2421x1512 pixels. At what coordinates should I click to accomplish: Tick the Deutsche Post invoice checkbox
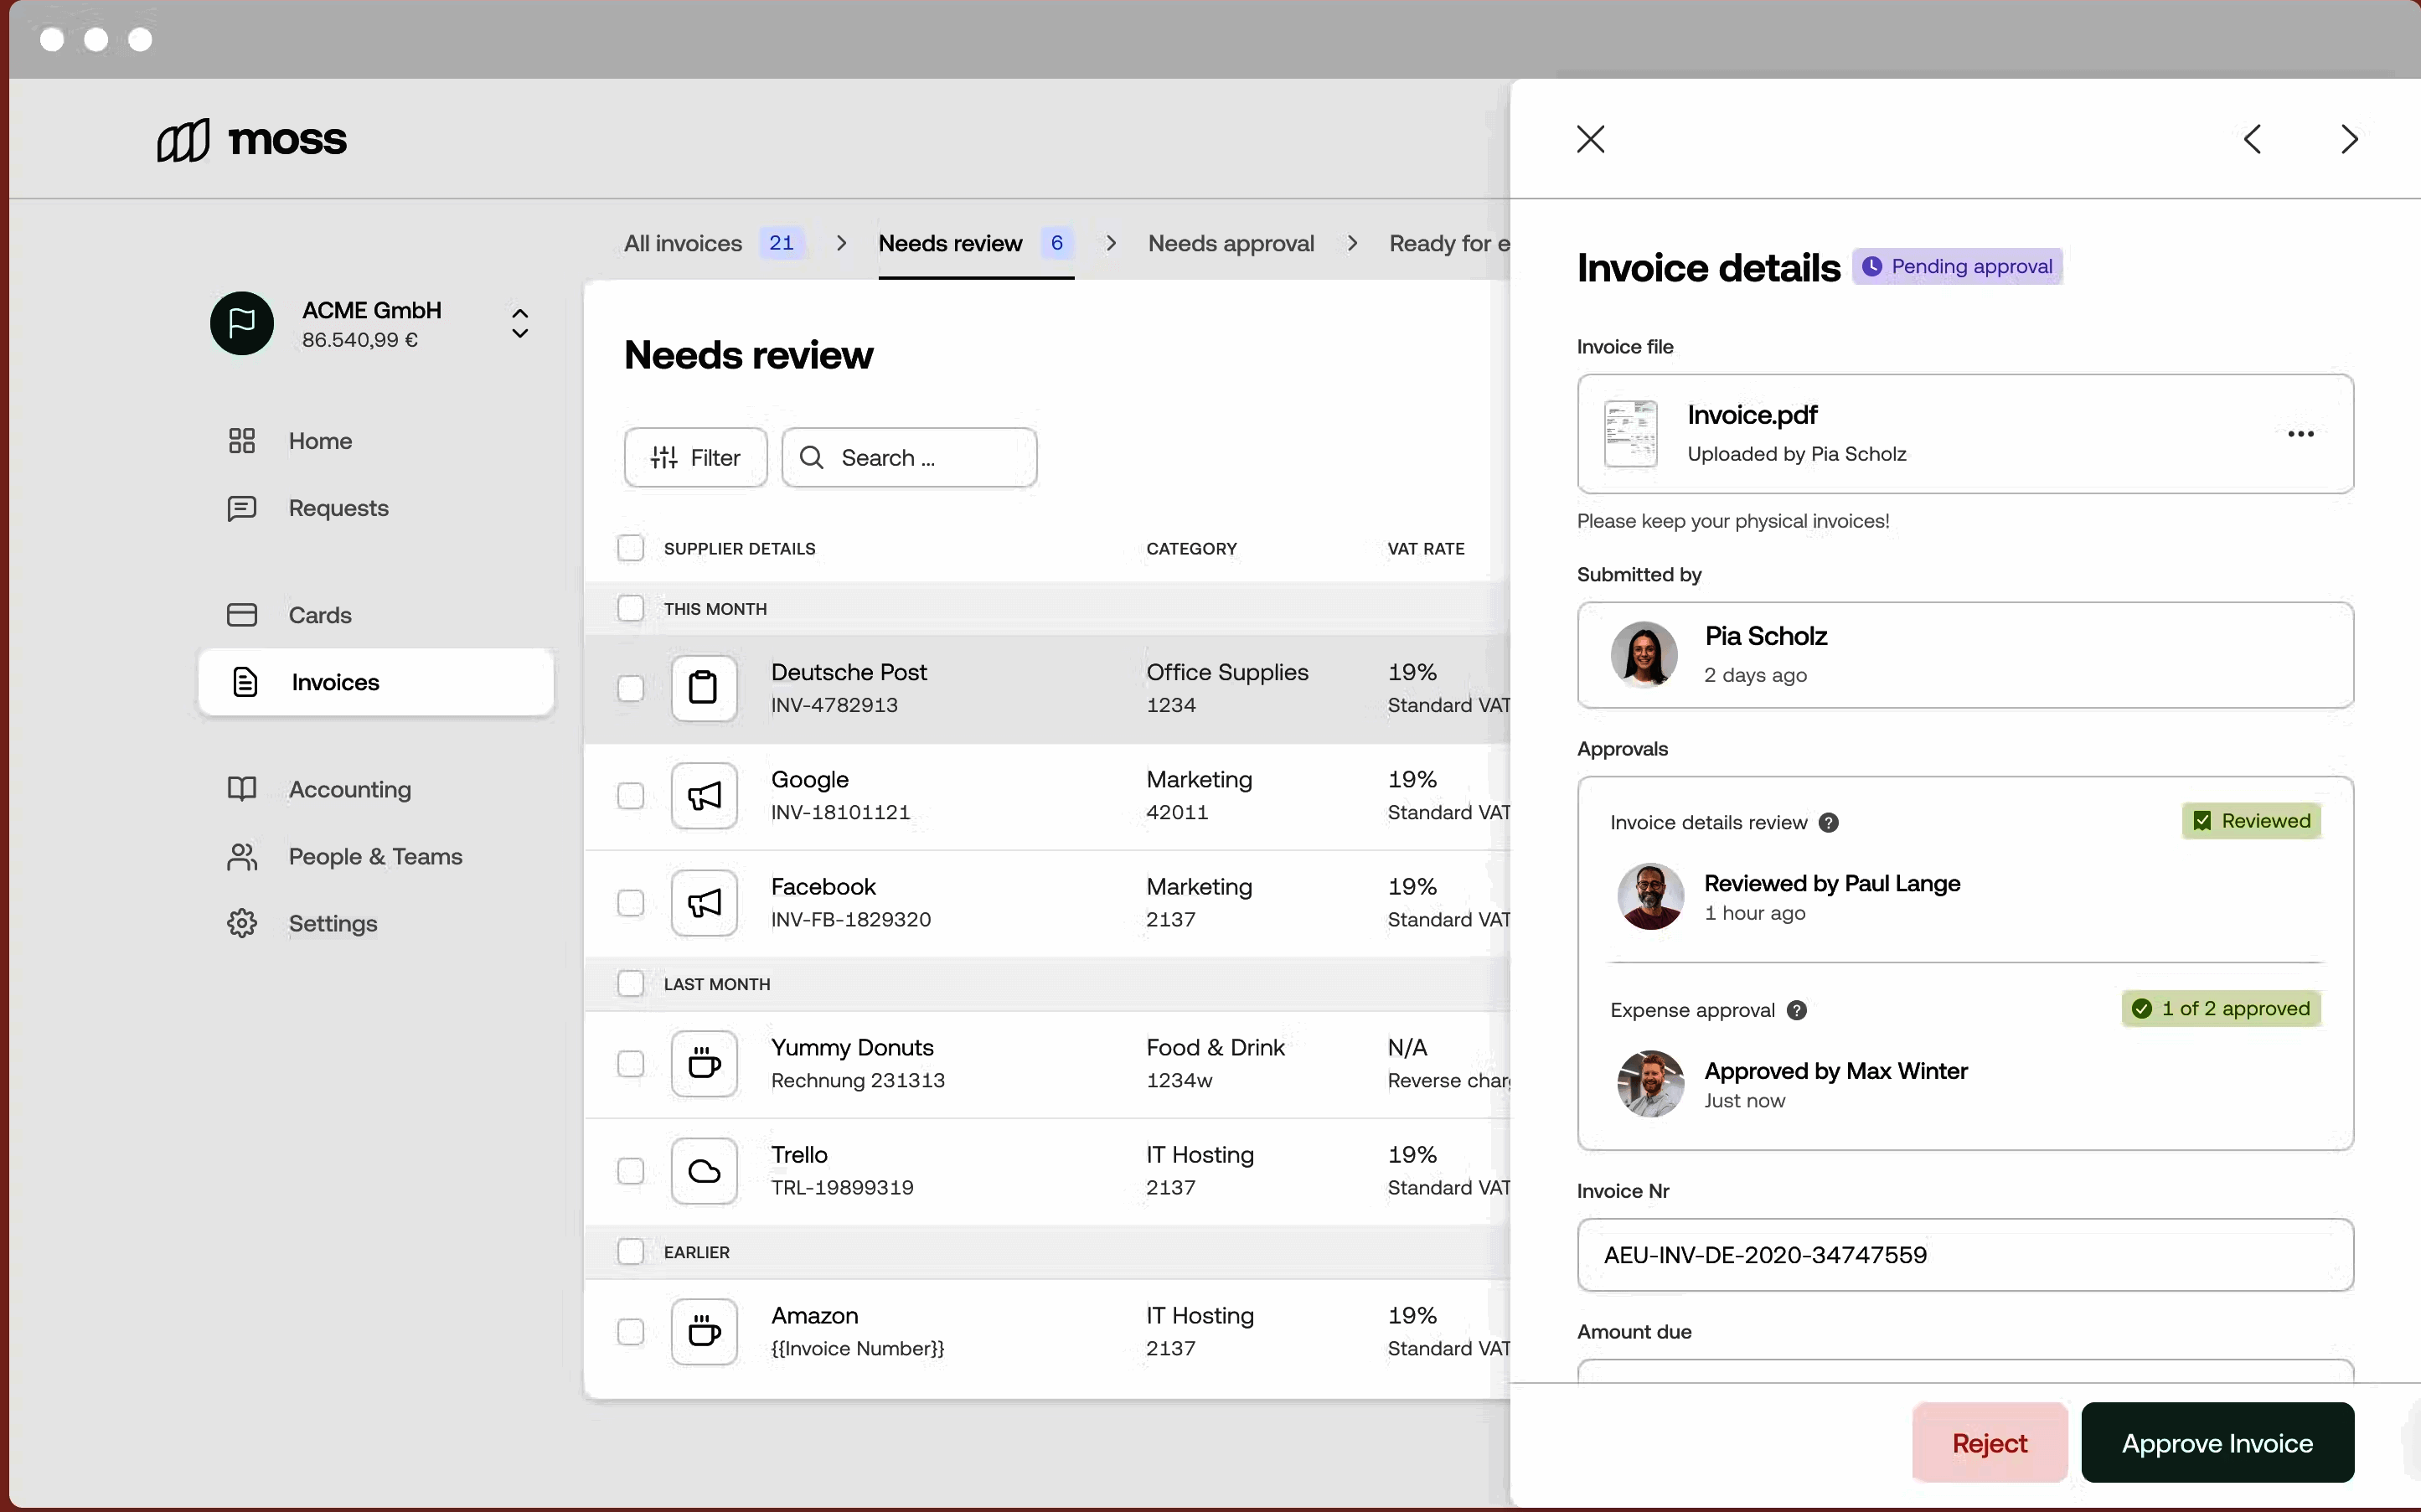click(x=631, y=688)
